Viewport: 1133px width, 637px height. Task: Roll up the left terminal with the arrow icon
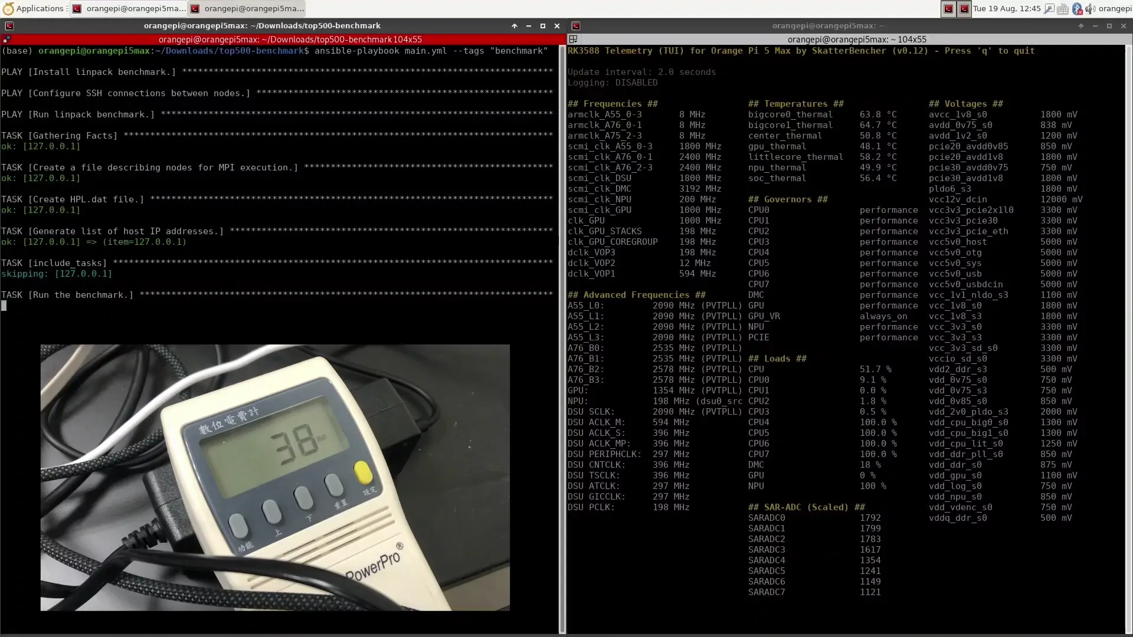click(514, 26)
